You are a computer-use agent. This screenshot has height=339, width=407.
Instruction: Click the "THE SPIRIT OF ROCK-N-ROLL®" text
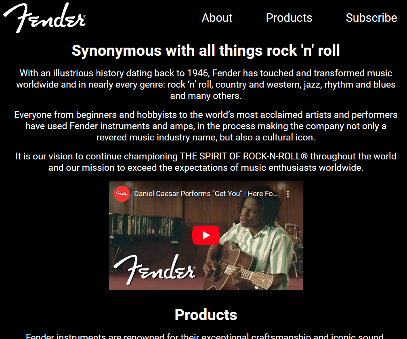point(244,157)
